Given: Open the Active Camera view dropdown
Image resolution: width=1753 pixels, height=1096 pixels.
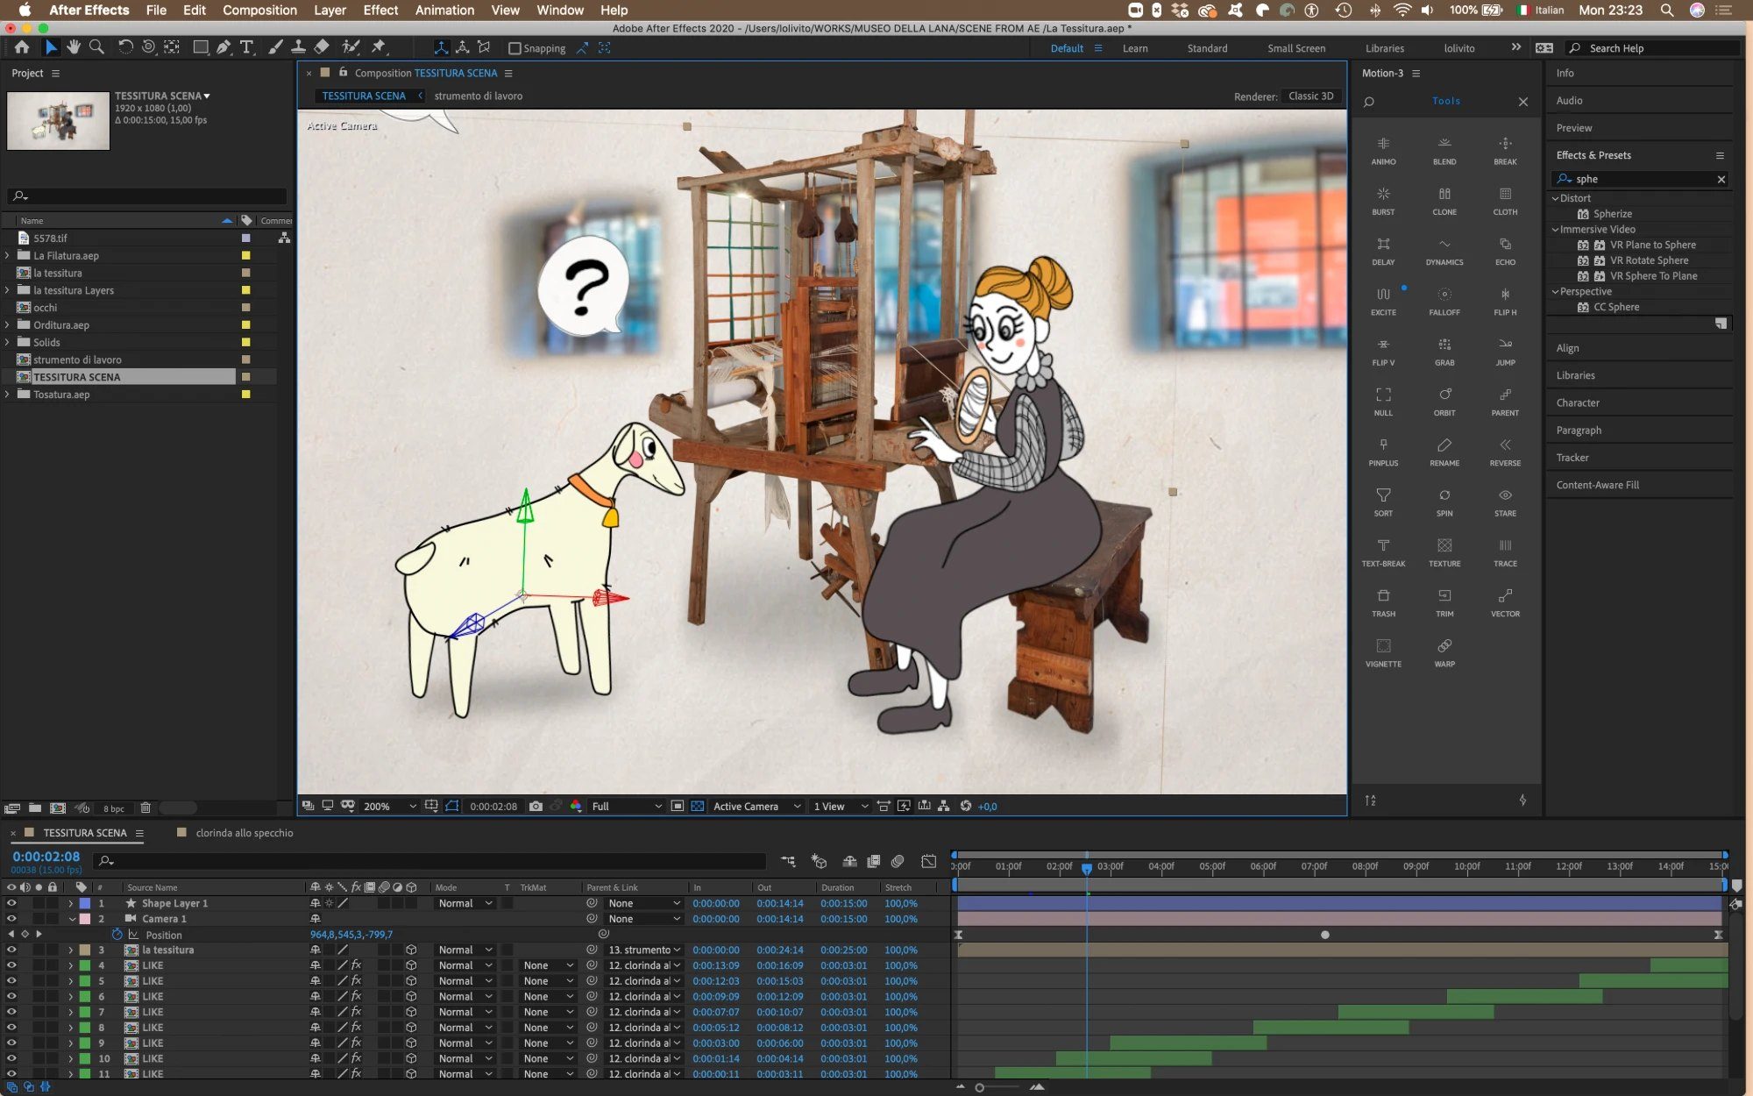Looking at the screenshot, I should (757, 806).
